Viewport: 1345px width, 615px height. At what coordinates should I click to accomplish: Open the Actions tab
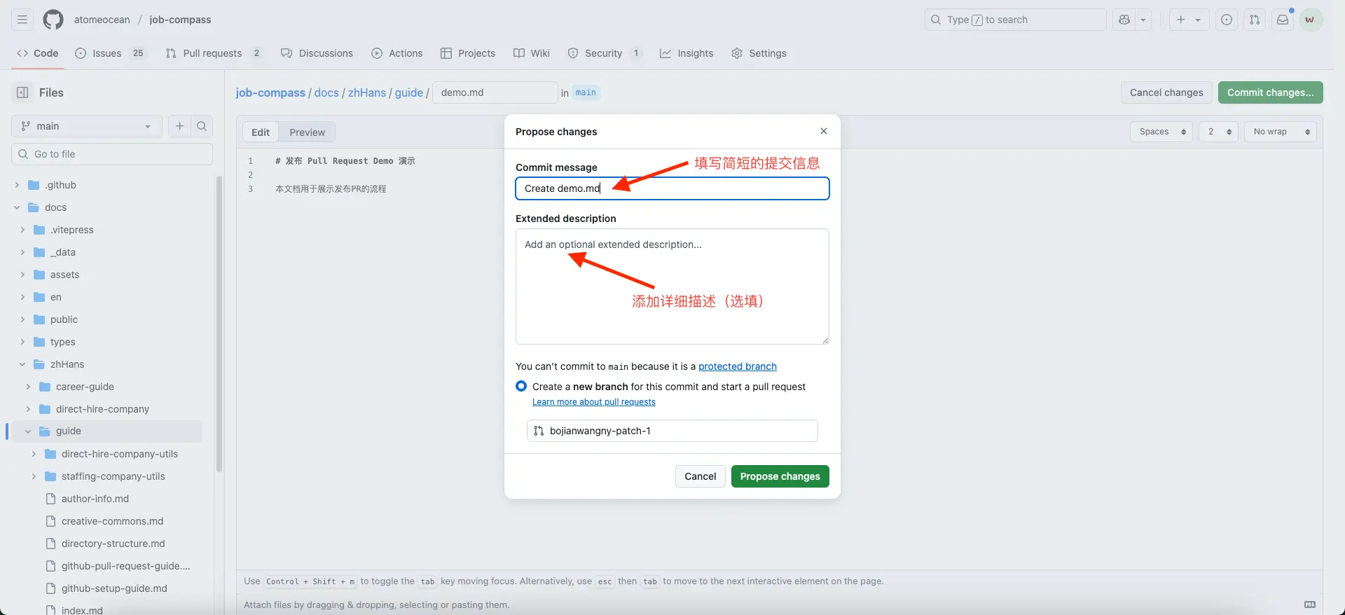397,53
